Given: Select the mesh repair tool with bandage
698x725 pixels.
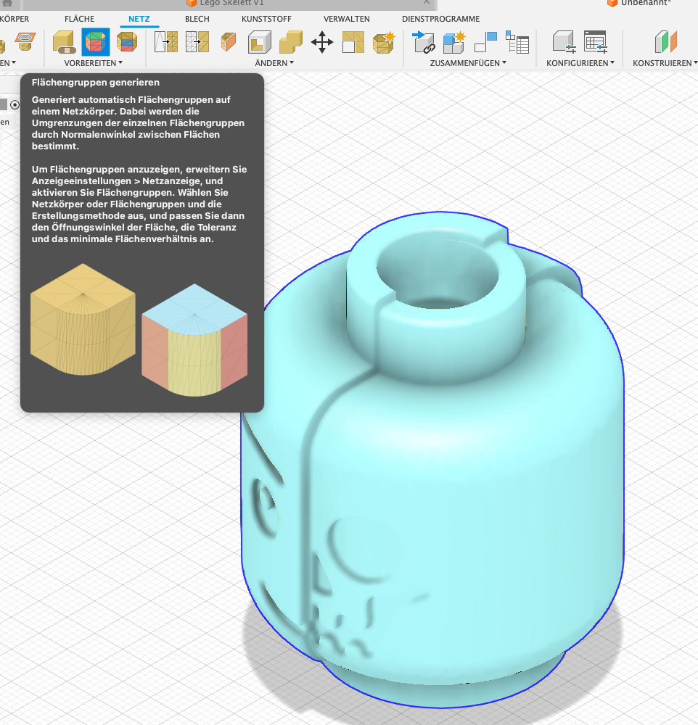Looking at the screenshot, I should click(64, 42).
